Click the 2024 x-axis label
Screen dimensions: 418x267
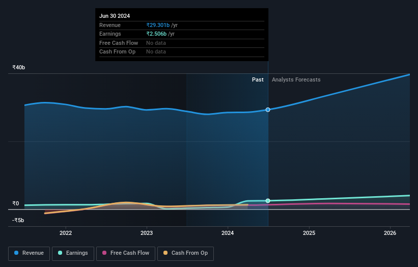(228, 233)
